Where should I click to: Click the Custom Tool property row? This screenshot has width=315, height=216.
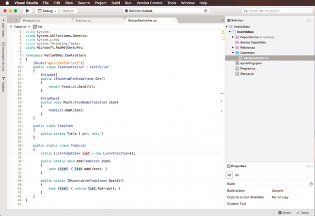(x=270, y=203)
